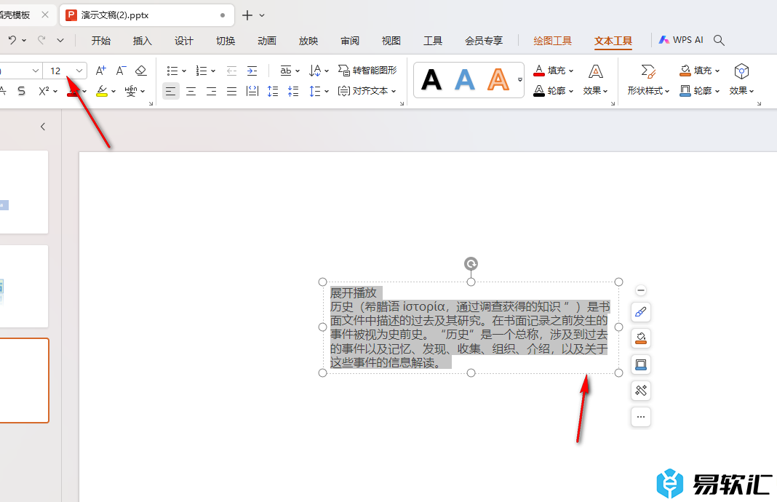The image size is (777, 502).
Task: Open shape 填充 fill options
Action: (699, 71)
